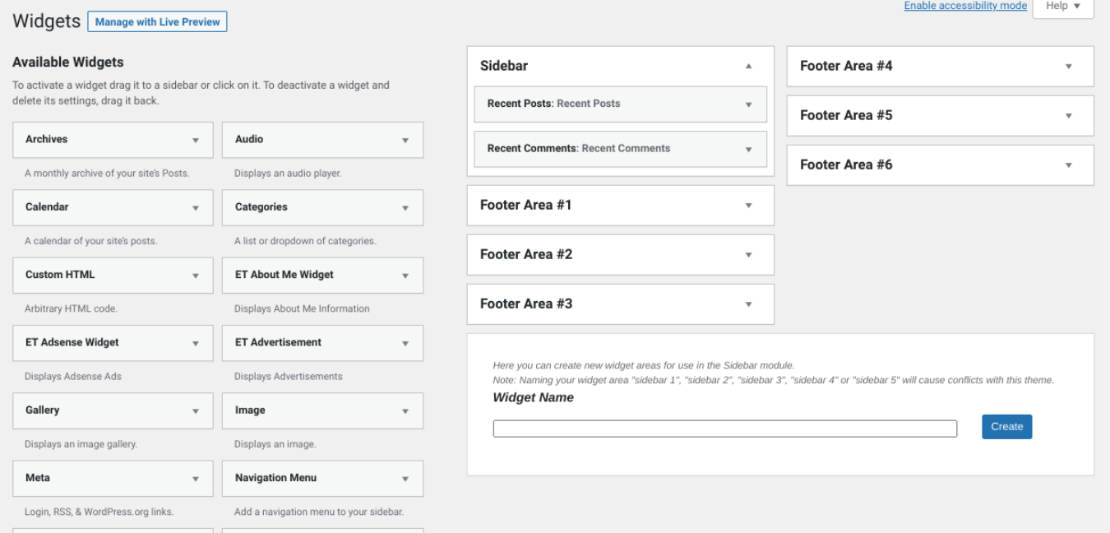Collapse the Sidebar widget area
Viewport: 1110px width, 533px height.
click(x=748, y=66)
